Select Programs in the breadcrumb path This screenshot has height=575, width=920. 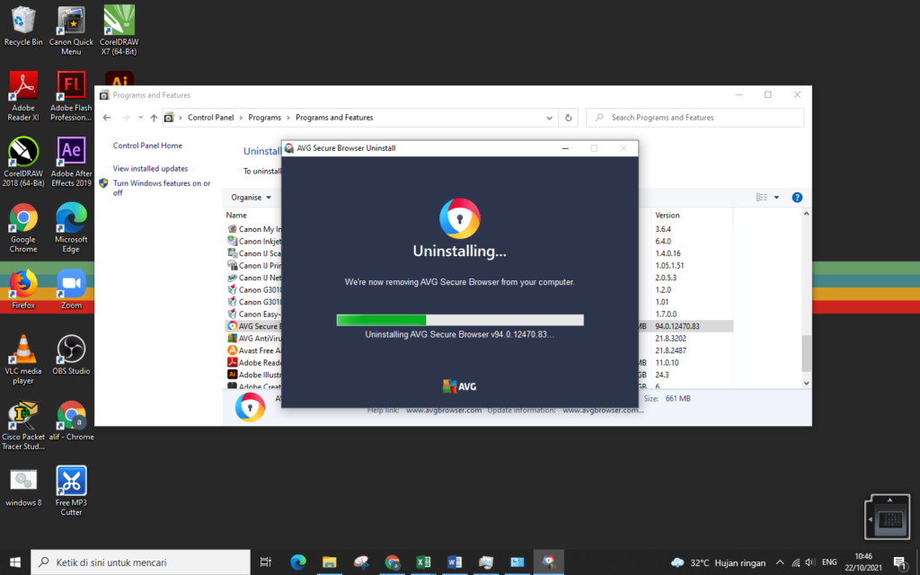(264, 117)
